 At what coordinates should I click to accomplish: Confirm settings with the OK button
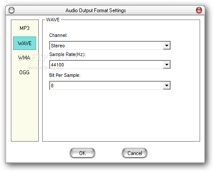pyautogui.click(x=82, y=153)
